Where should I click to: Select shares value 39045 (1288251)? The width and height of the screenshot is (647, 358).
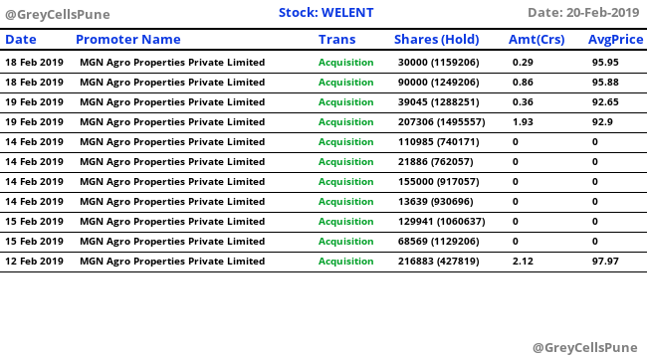(439, 102)
